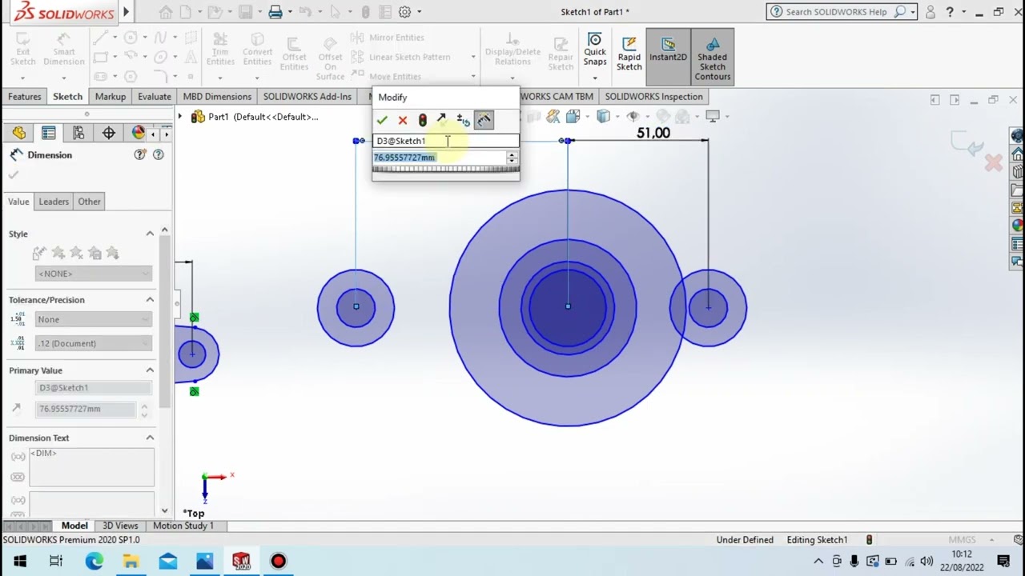Click reverse dimension sense arrow icon

tap(441, 119)
